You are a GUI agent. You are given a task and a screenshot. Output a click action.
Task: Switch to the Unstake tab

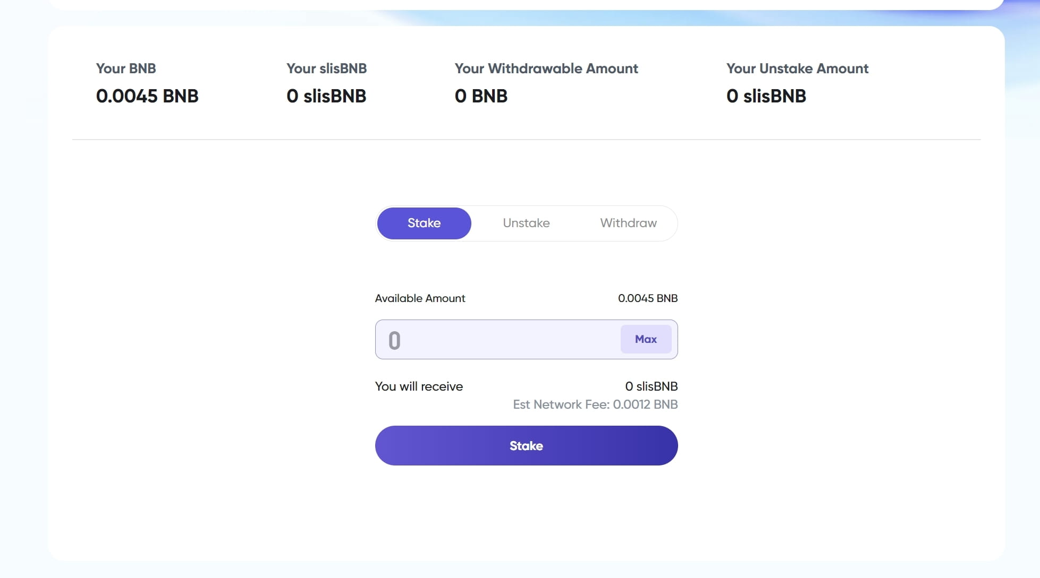pos(526,223)
